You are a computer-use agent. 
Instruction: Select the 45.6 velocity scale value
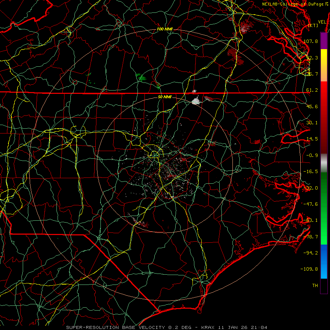click(312, 106)
